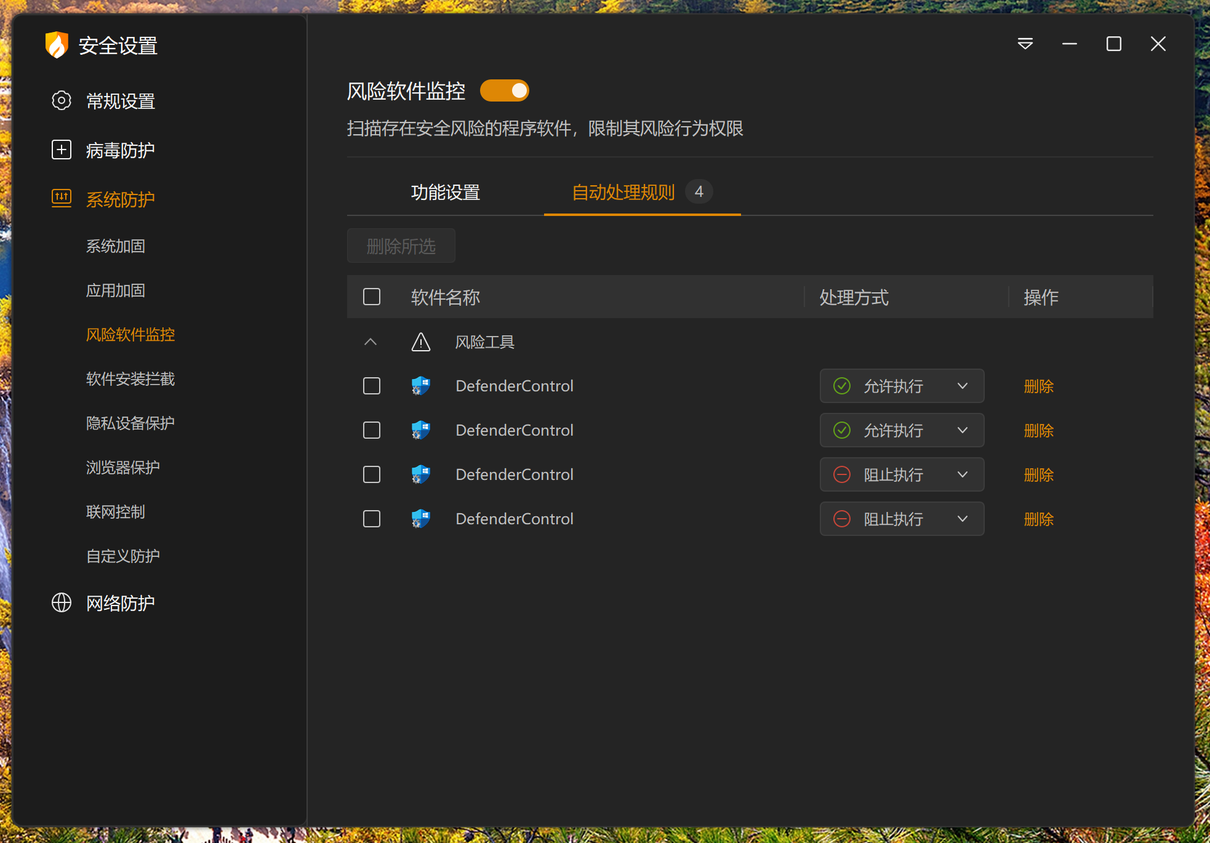
Task: Open third row 阻止执行 dropdown
Action: (902, 474)
